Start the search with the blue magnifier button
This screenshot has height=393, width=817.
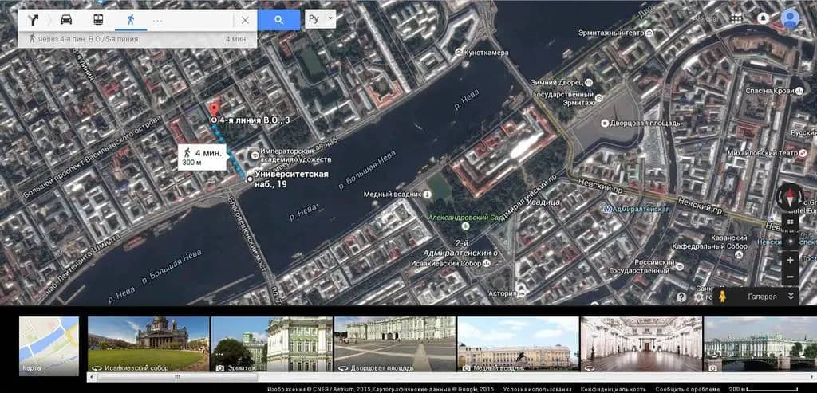click(x=278, y=20)
